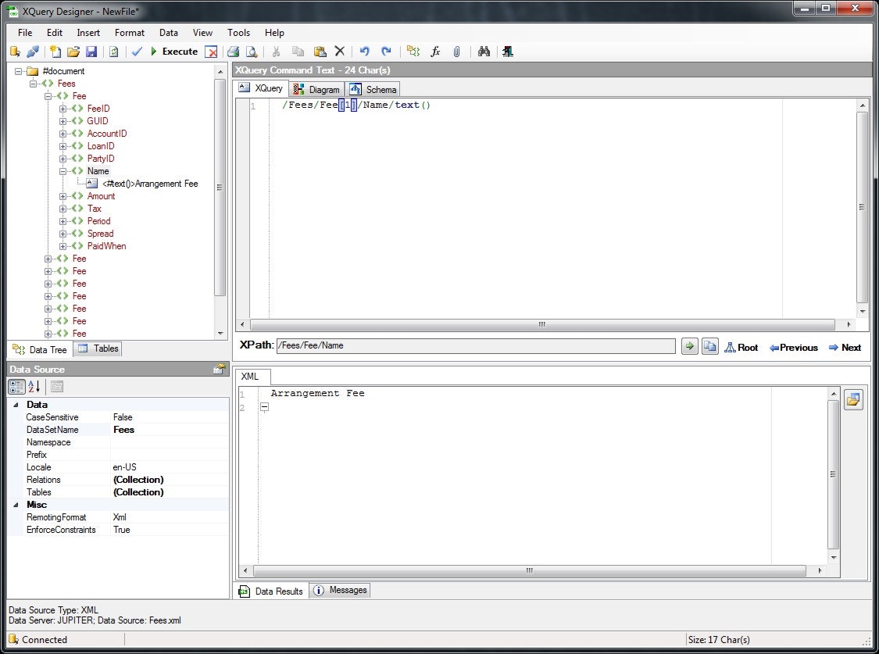879x654 pixels.
Task: Open Print Preview from the toolbar
Action: pyautogui.click(x=250, y=52)
